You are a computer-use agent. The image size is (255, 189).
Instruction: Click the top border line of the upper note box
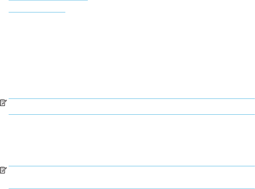click(132, 99)
